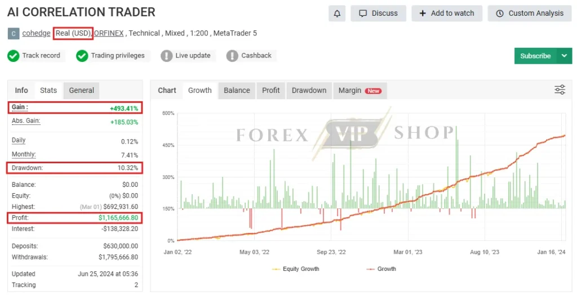This screenshot has width=577, height=295.
Task: Expand the Subscribe dropdown arrow
Action: pos(565,56)
